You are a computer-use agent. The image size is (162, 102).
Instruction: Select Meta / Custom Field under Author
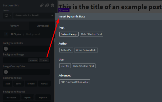[86, 50]
